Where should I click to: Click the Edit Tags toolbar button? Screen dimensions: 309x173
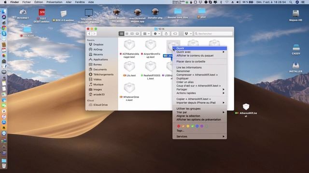click(175, 34)
